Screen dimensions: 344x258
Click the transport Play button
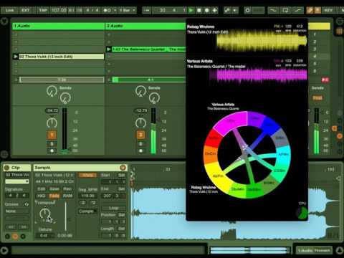pos(191,10)
